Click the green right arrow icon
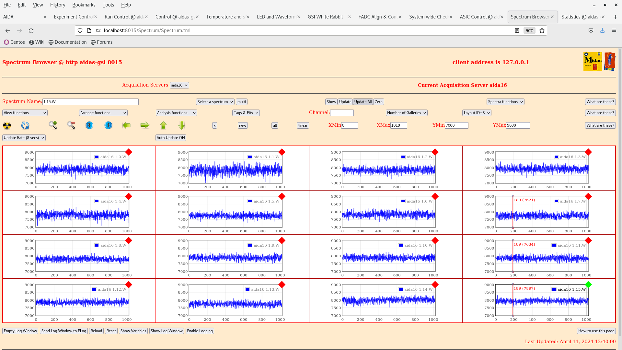 (145, 125)
